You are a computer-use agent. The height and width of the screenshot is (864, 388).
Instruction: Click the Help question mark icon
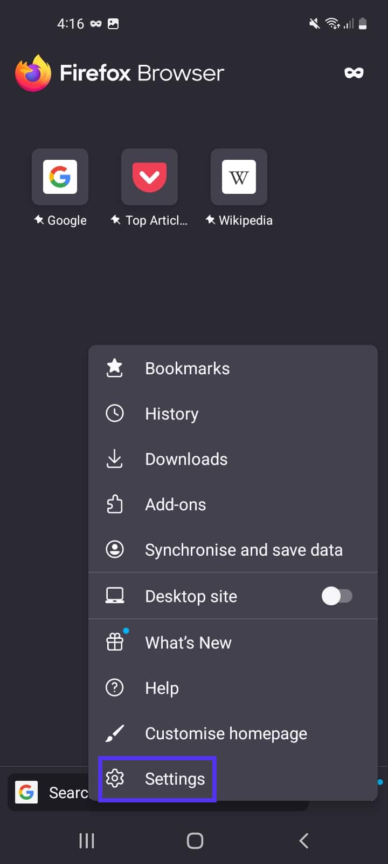tap(115, 687)
